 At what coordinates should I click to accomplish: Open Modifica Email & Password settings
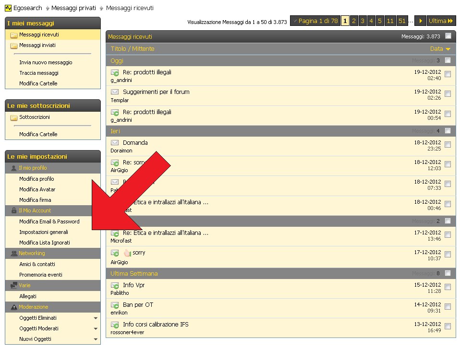click(49, 221)
